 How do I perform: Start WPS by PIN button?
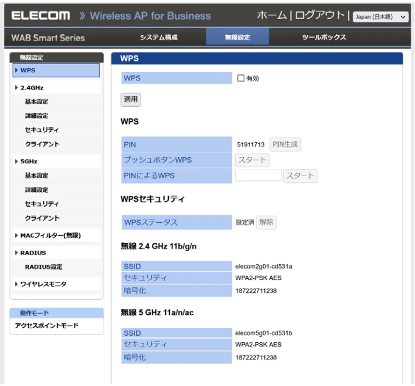[x=300, y=176]
